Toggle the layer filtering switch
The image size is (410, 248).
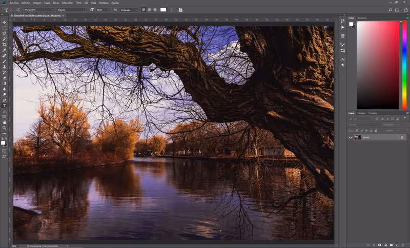pos(404,118)
